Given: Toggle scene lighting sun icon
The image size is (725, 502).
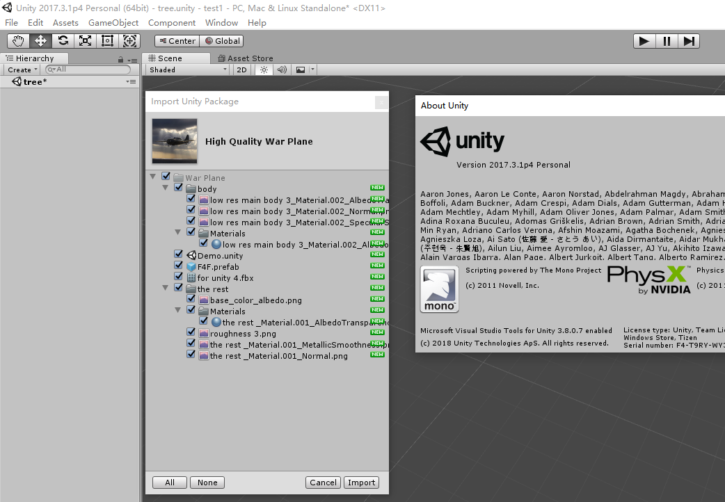Looking at the screenshot, I should pyautogui.click(x=264, y=70).
